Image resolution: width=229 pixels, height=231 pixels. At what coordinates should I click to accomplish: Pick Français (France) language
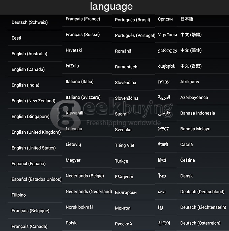click(x=83, y=19)
